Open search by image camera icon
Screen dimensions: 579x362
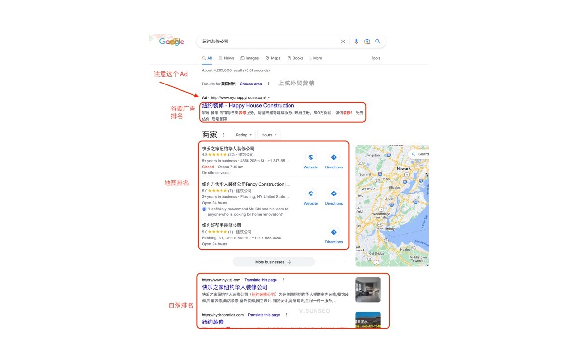[x=367, y=42]
